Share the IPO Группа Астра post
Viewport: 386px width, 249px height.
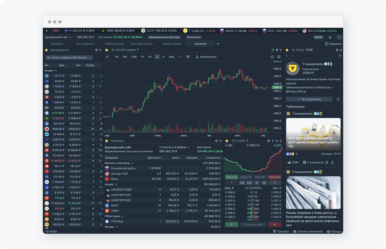333,162
